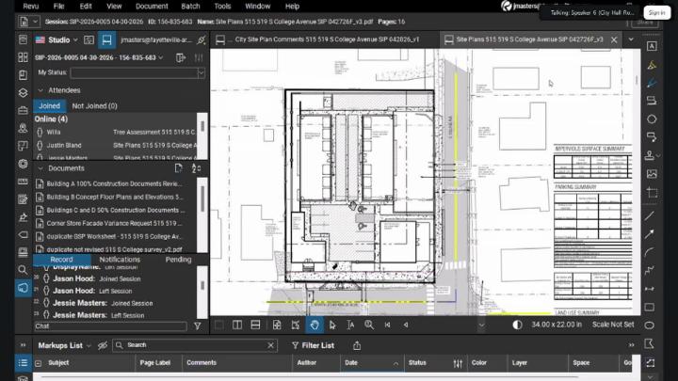The height and width of the screenshot is (381, 678).
Task: Open the Layers panel icon
Action: [23, 93]
